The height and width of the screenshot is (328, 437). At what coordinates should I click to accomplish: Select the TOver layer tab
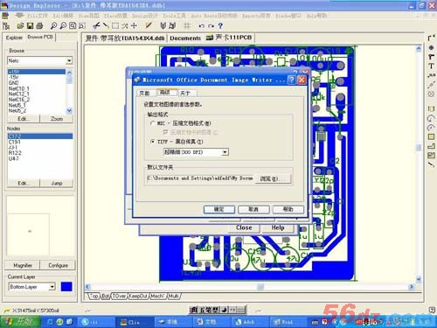(x=119, y=297)
